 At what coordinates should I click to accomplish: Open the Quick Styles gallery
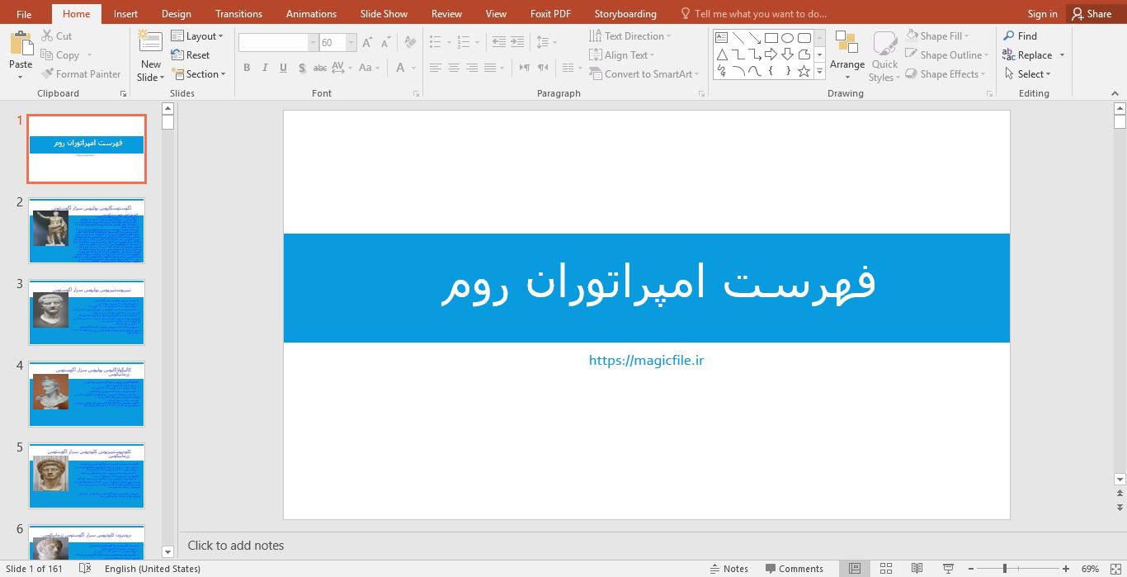tap(884, 56)
